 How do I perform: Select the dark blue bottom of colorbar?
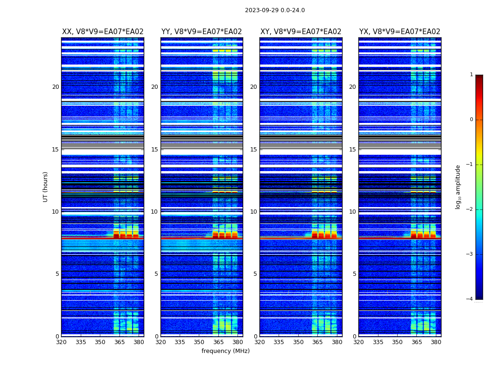coord(479,294)
